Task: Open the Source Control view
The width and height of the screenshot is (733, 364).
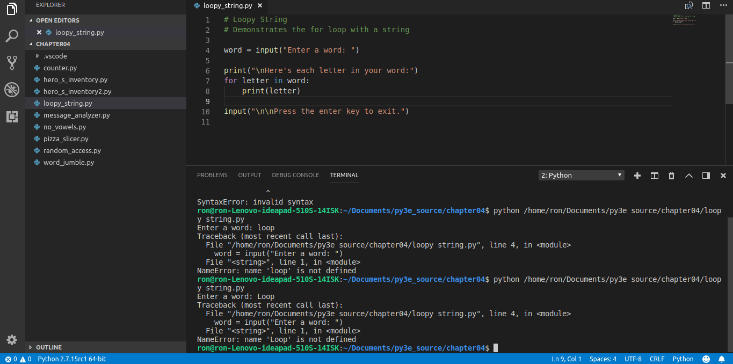Action: coord(12,63)
